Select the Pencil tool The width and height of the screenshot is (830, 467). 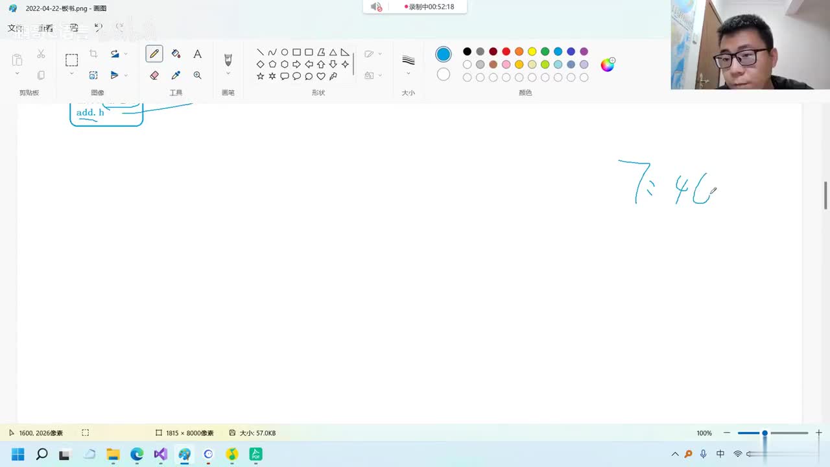tap(154, 54)
